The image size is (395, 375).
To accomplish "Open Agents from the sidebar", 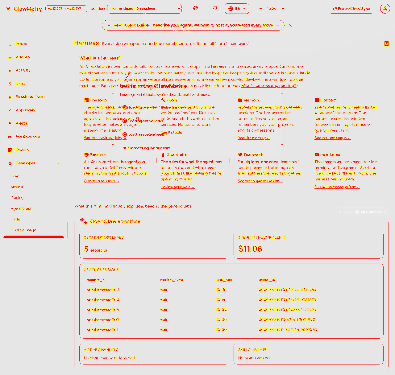I will pyautogui.click(x=23, y=57).
